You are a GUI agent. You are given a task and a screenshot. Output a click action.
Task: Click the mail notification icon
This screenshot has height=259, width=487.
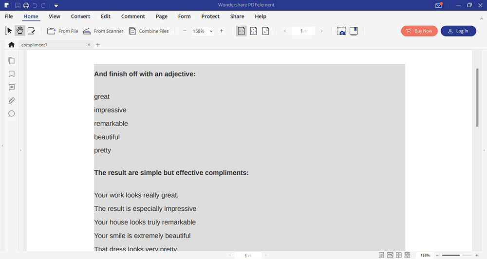coord(438,5)
